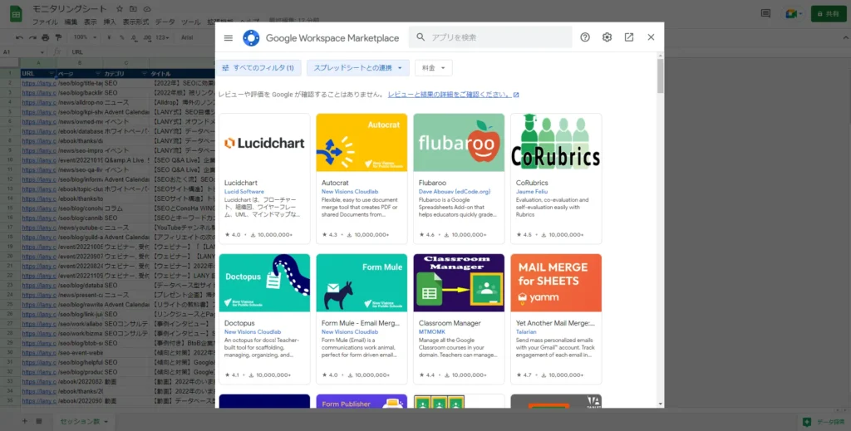This screenshot has width=851, height=431.
Task: Click the scrollbar down arrow in Marketplace
Action: [x=660, y=404]
